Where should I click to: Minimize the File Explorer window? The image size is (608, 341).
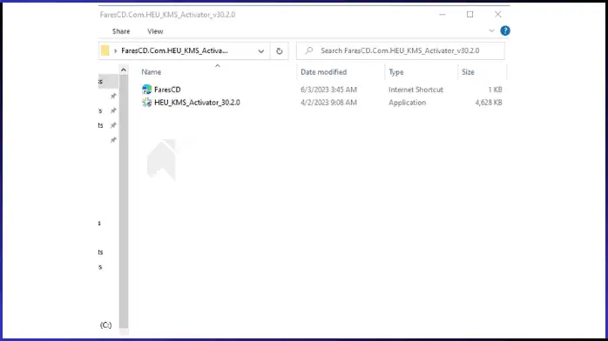click(x=442, y=14)
